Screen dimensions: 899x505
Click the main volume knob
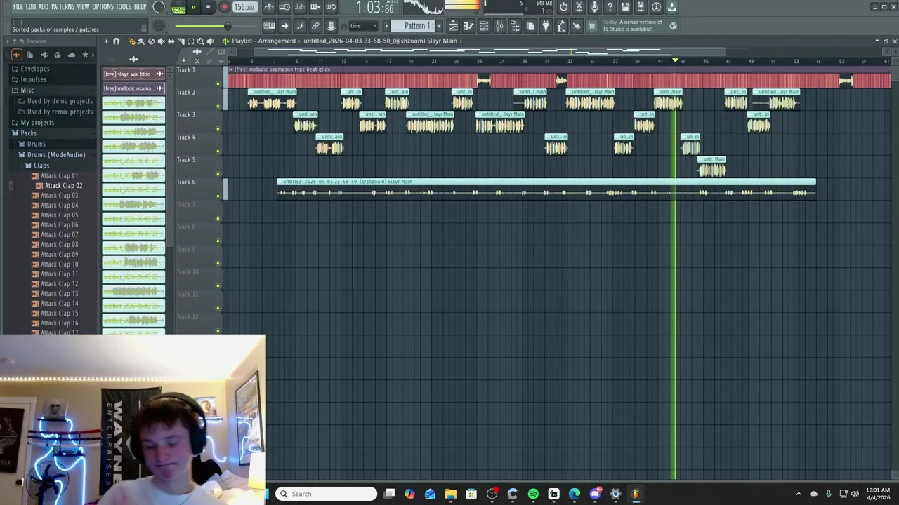point(159,7)
